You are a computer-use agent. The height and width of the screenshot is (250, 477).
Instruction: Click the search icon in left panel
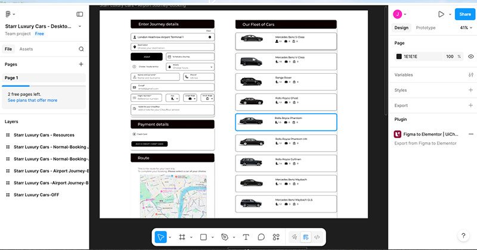point(81,49)
